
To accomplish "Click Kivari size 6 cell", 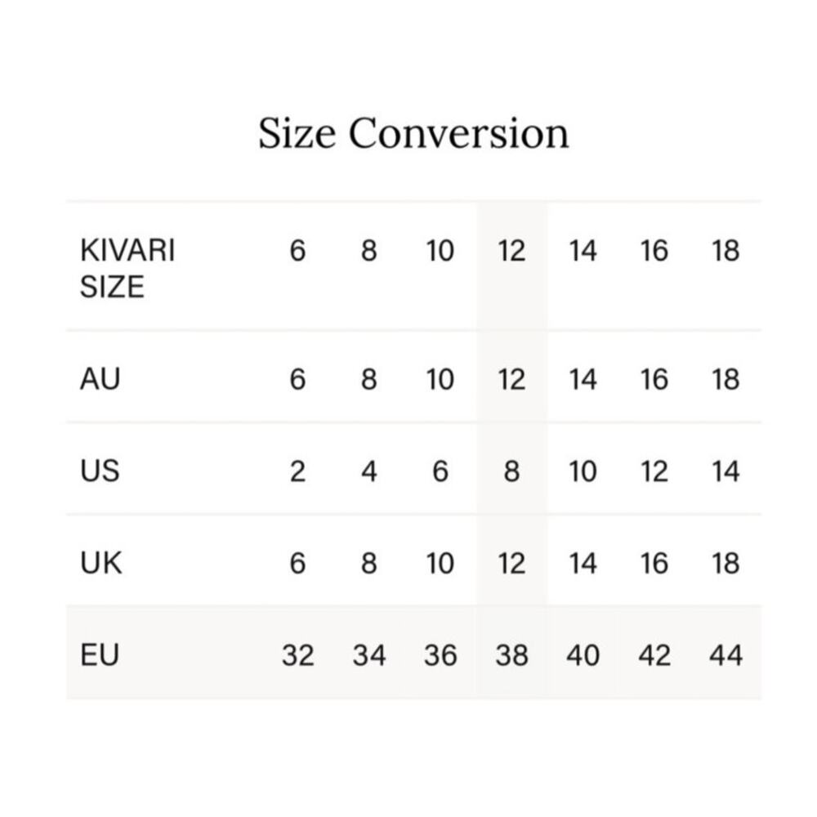I will point(297,251).
